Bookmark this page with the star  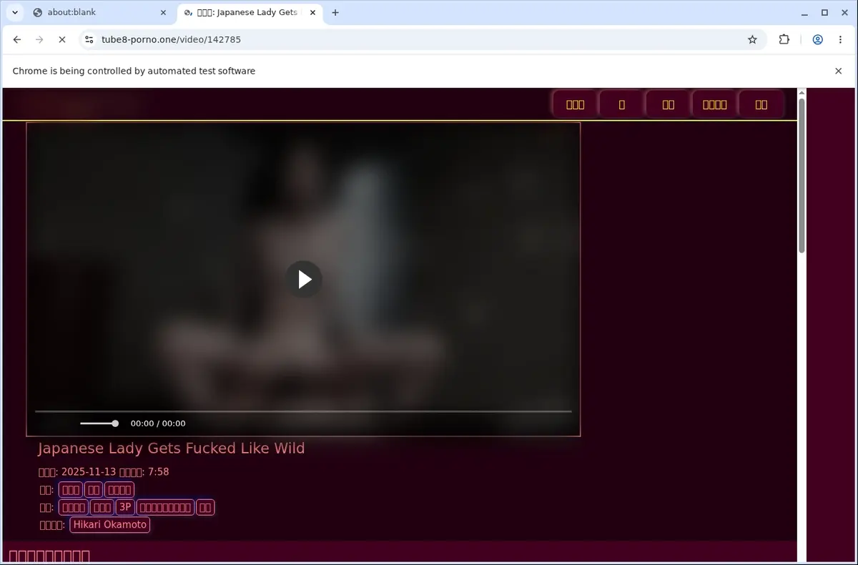pyautogui.click(x=752, y=39)
